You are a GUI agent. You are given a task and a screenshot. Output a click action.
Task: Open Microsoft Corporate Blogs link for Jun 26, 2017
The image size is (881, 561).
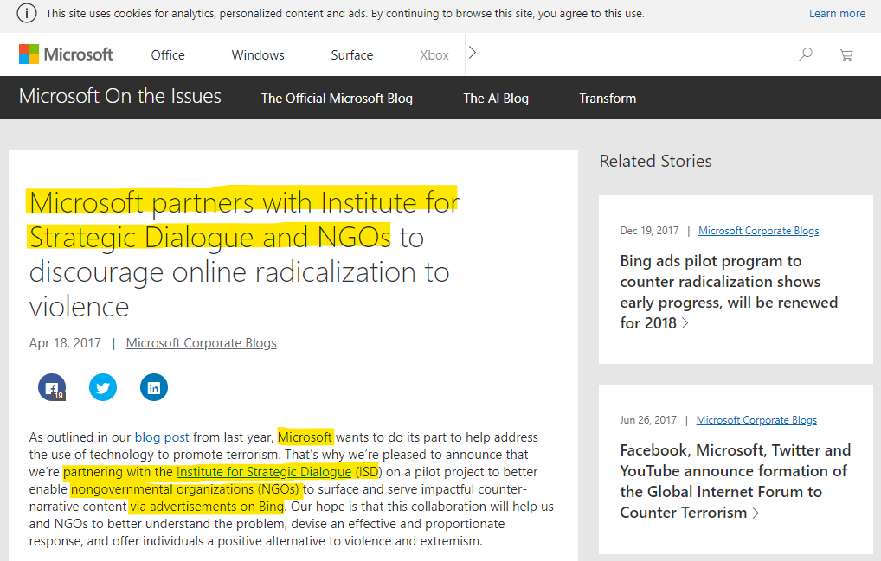tap(757, 420)
